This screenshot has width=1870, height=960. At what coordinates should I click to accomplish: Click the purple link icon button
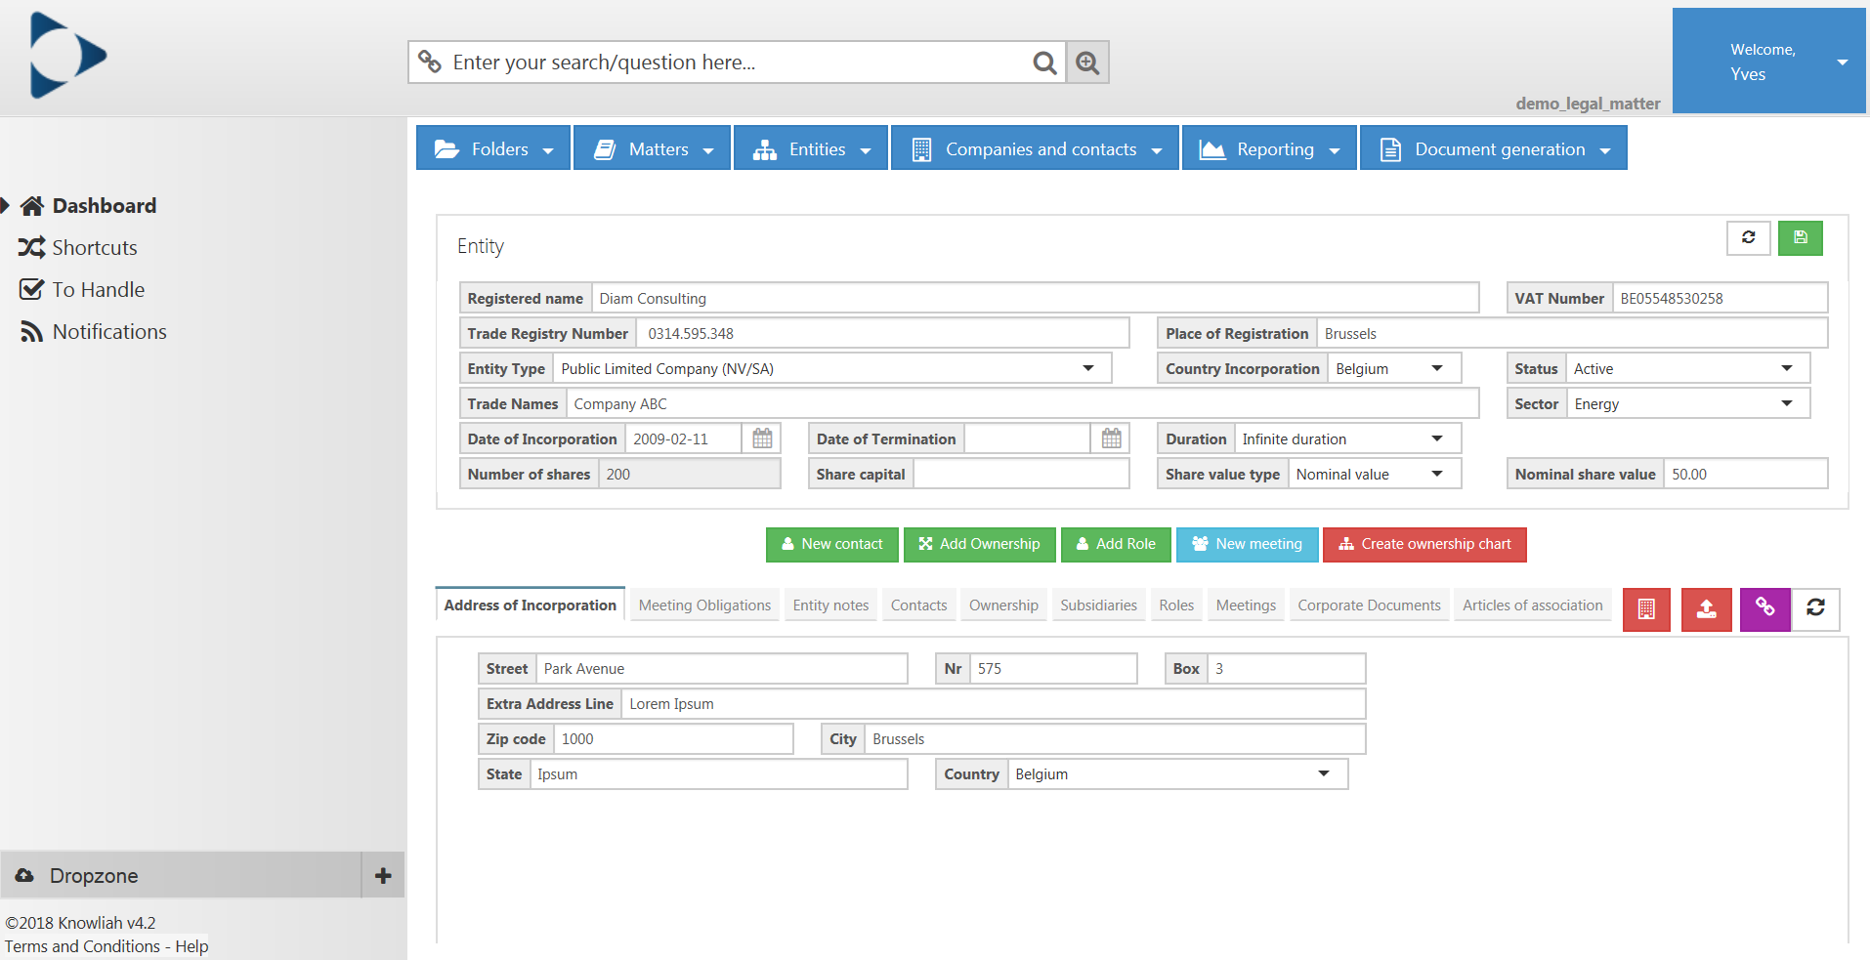[x=1764, y=609]
